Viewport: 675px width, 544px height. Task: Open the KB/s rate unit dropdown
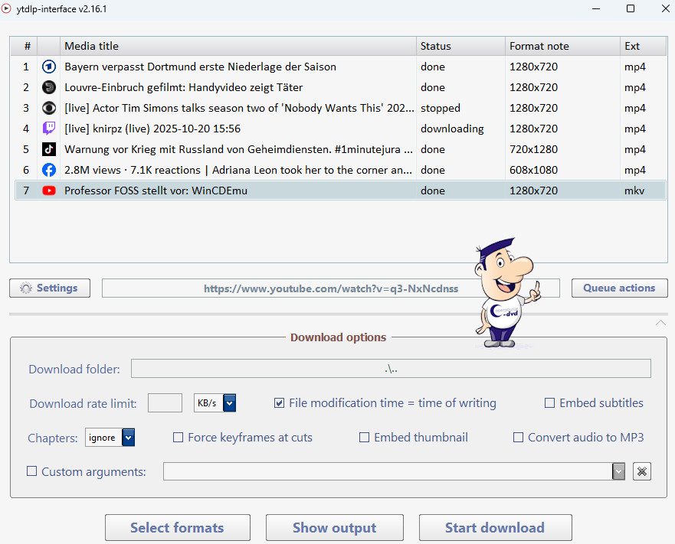(x=229, y=403)
